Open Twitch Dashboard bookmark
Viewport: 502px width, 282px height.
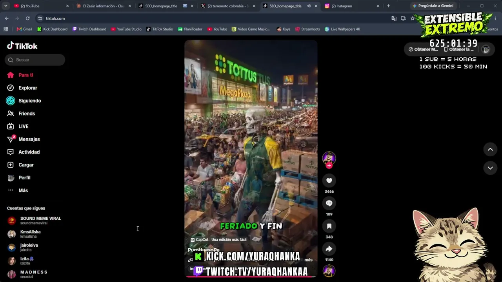(x=89, y=29)
